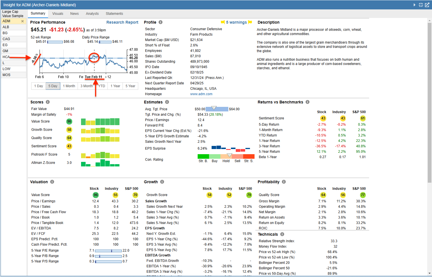This screenshot has width=432, height=277.
Task: Click info icon next to Scores
Action: 47,102
